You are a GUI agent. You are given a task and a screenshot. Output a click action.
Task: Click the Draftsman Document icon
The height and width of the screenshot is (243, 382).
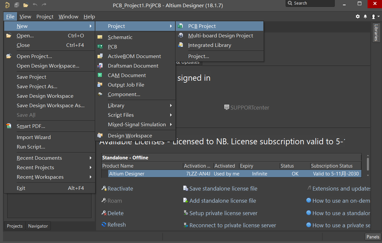pyautogui.click(x=100, y=66)
